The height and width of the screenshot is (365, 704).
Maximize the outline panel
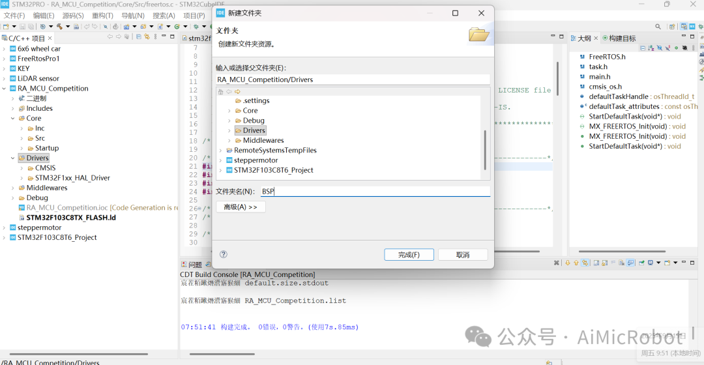[x=692, y=36]
